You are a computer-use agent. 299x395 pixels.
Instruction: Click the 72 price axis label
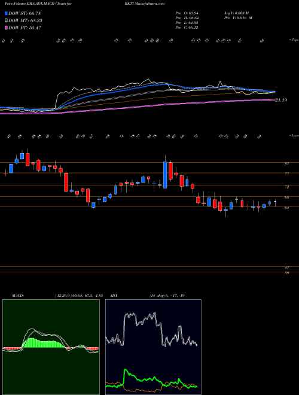(286, 187)
